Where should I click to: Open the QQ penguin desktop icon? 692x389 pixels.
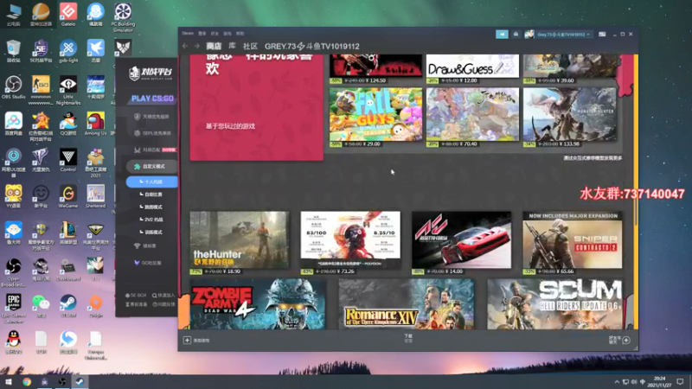pos(14,342)
